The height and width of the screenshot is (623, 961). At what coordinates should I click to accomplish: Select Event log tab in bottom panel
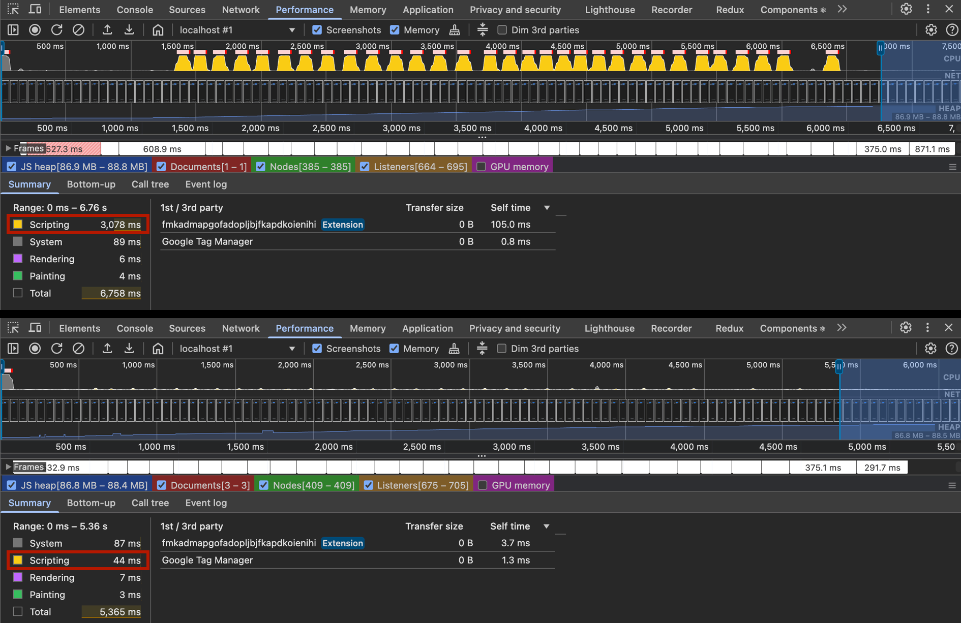click(x=206, y=503)
